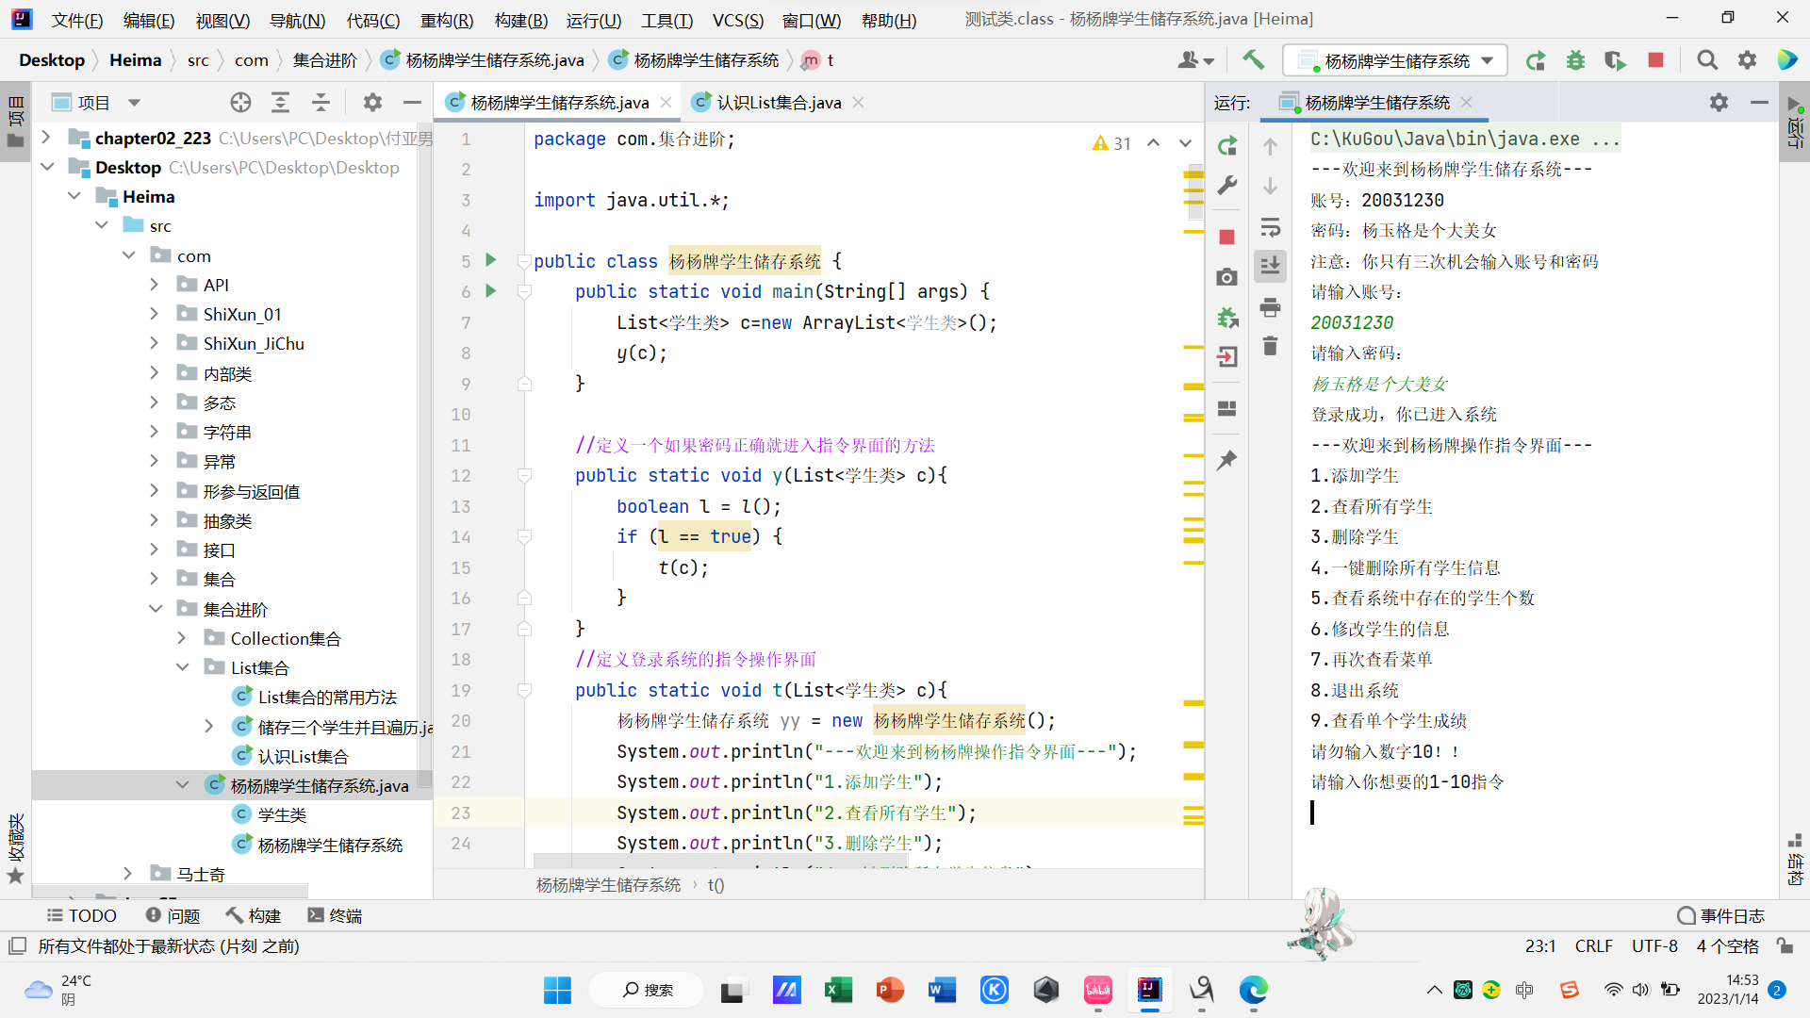Click the print icon in run panel
The height and width of the screenshot is (1018, 1810).
(x=1270, y=307)
